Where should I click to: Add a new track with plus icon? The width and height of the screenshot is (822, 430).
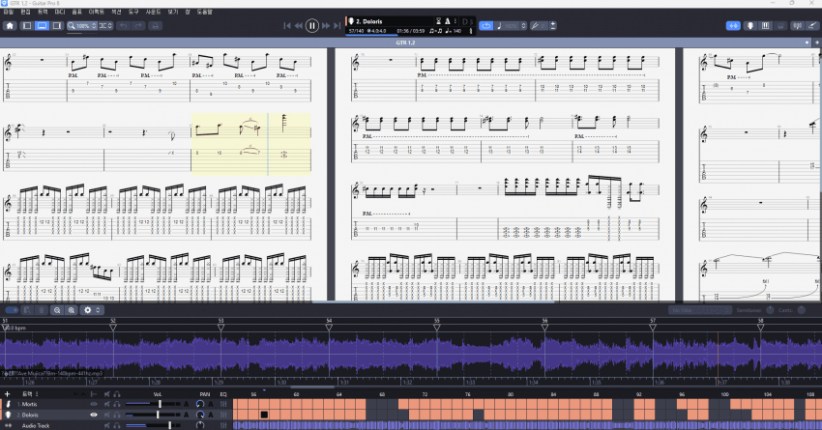(8, 394)
